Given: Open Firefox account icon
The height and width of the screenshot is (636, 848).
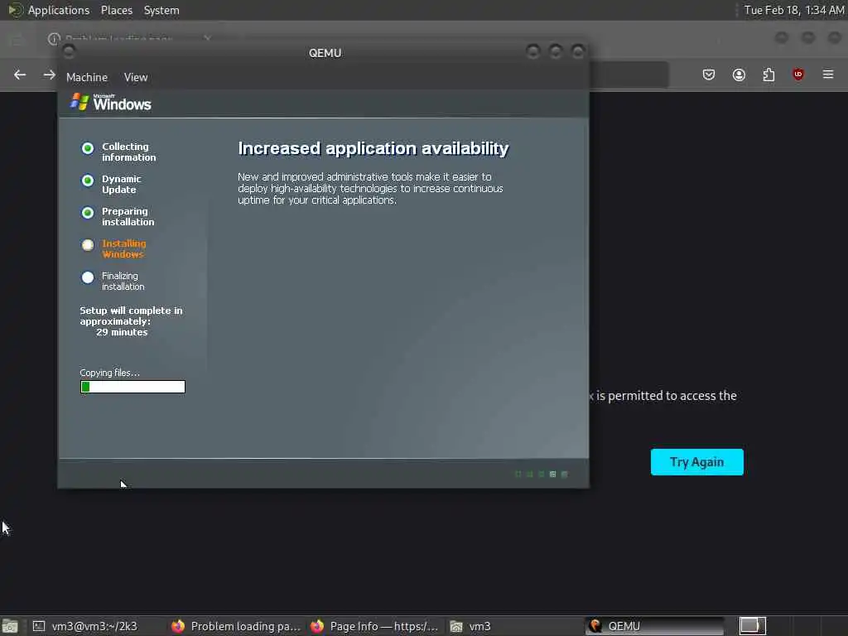Looking at the screenshot, I should [739, 75].
